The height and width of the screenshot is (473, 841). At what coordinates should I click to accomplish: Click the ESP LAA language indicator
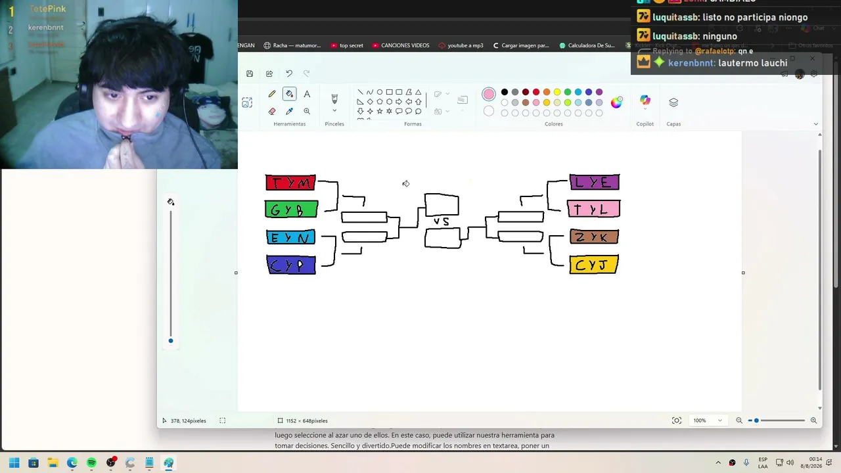point(763,463)
